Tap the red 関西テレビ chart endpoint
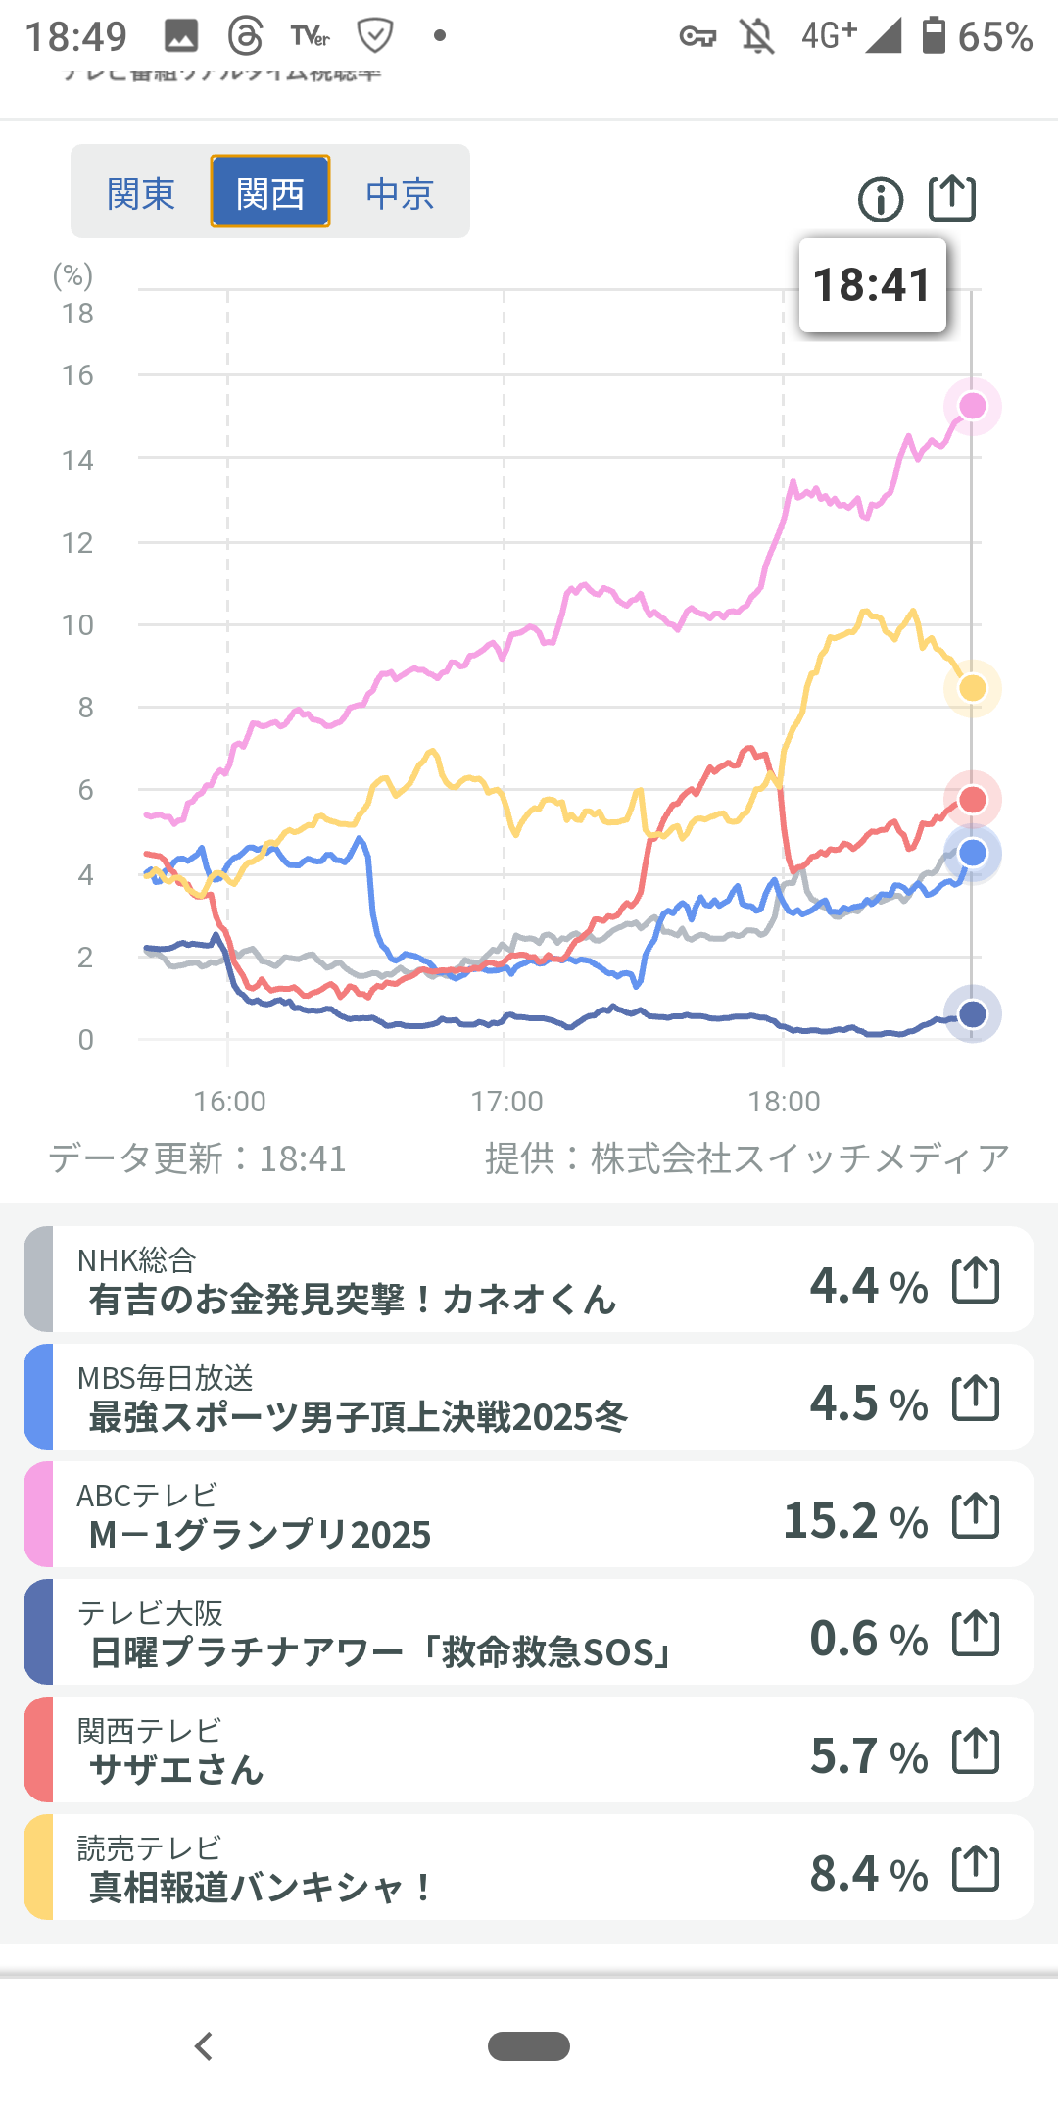The image size is (1058, 2117). click(972, 800)
